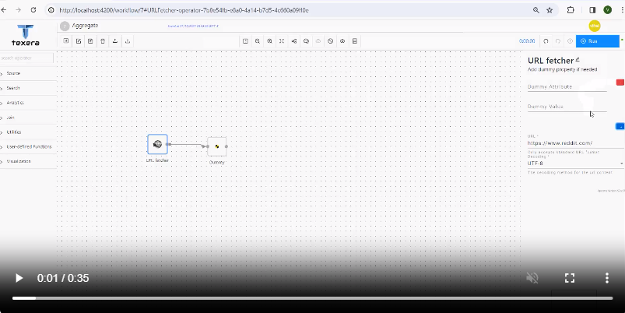Click the Texera logo
625x313 pixels.
[26, 35]
